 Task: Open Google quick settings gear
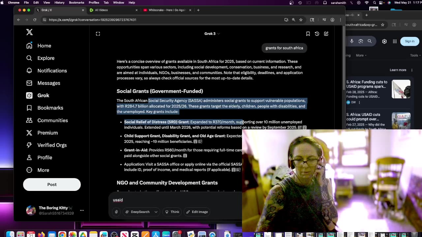click(384, 41)
